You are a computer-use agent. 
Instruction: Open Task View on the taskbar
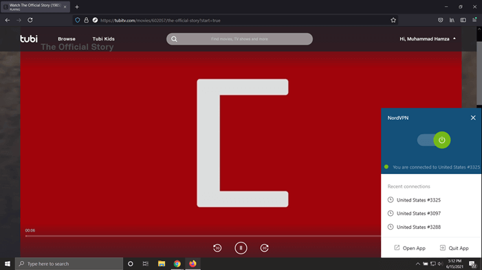(146, 264)
